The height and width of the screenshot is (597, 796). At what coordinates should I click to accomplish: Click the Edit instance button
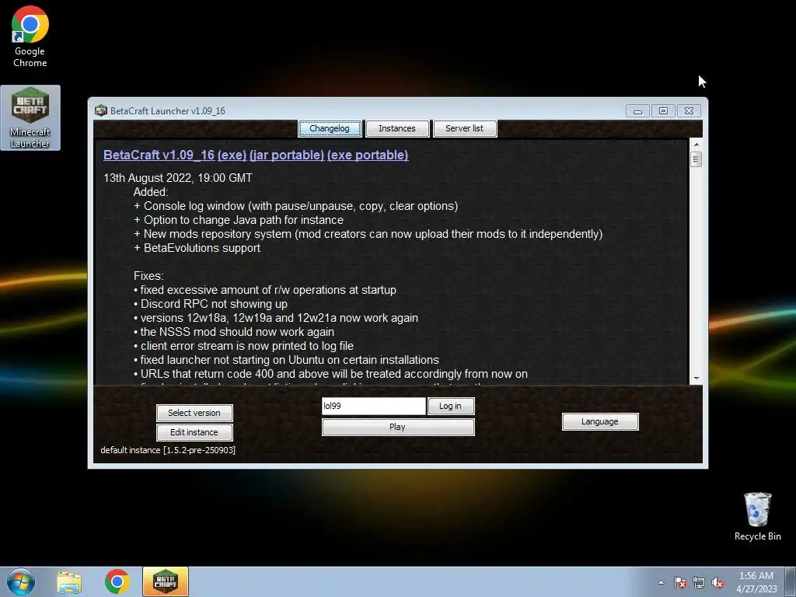pos(194,432)
